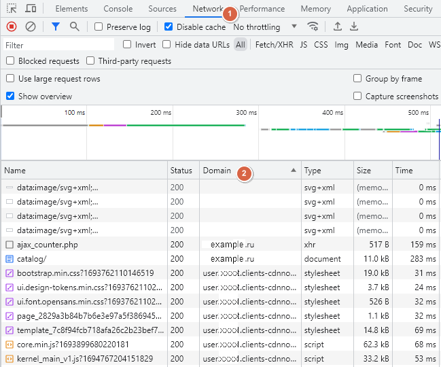
Task: Stop recording network log
Action: pyautogui.click(x=12, y=27)
